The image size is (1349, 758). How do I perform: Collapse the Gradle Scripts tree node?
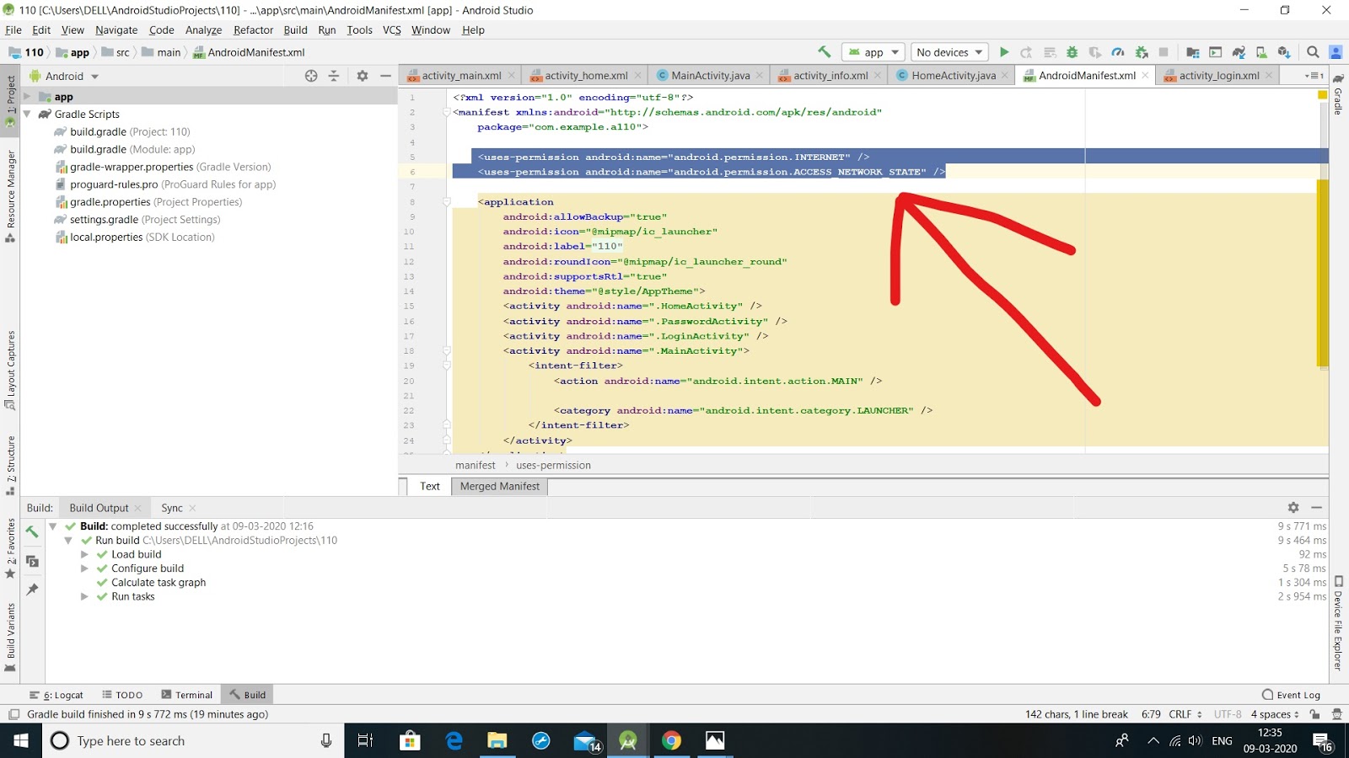27,114
